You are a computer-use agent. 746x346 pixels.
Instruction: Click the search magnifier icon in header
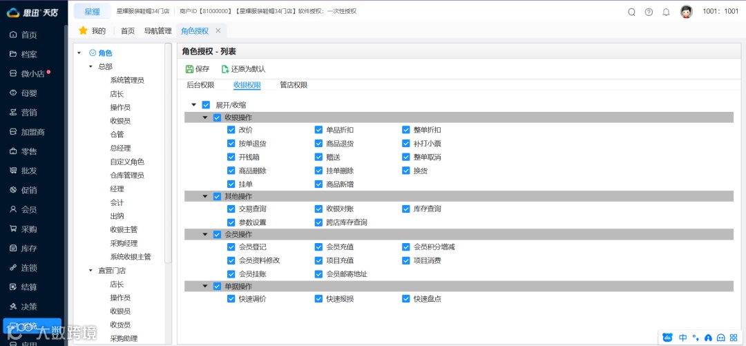[x=632, y=12]
